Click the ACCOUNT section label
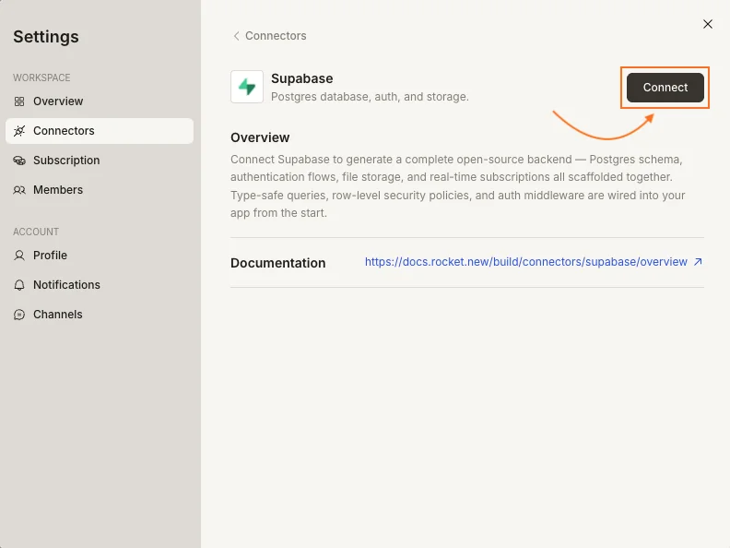Viewport: 730px width, 548px height. click(x=36, y=232)
